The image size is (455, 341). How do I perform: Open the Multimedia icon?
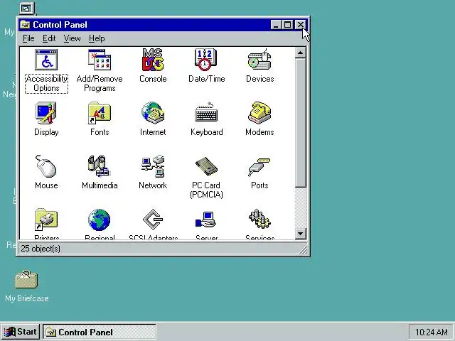99,166
